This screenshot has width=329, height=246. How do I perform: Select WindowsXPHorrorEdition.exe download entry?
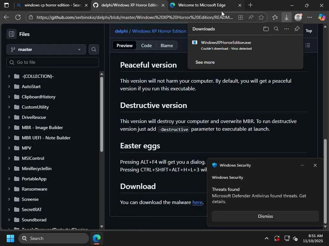click(245, 45)
